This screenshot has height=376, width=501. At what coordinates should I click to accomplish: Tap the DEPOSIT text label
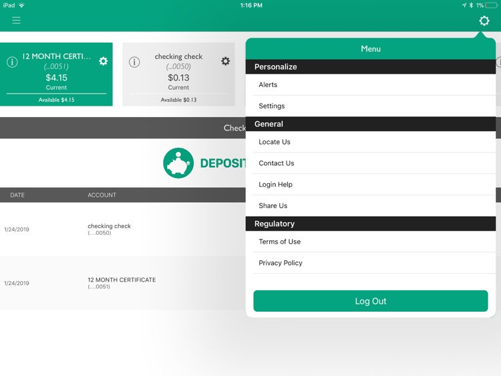(223, 163)
